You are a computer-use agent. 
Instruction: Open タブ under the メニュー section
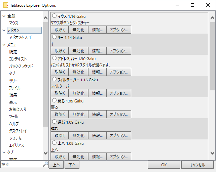coord(12,73)
